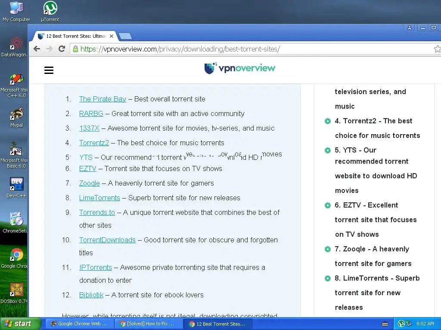
Task: Visit the Bibliotik link
Action: [91, 295]
